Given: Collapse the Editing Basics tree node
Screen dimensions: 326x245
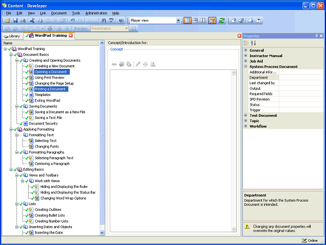Looking at the screenshot, I should pyautogui.click(x=11, y=169).
